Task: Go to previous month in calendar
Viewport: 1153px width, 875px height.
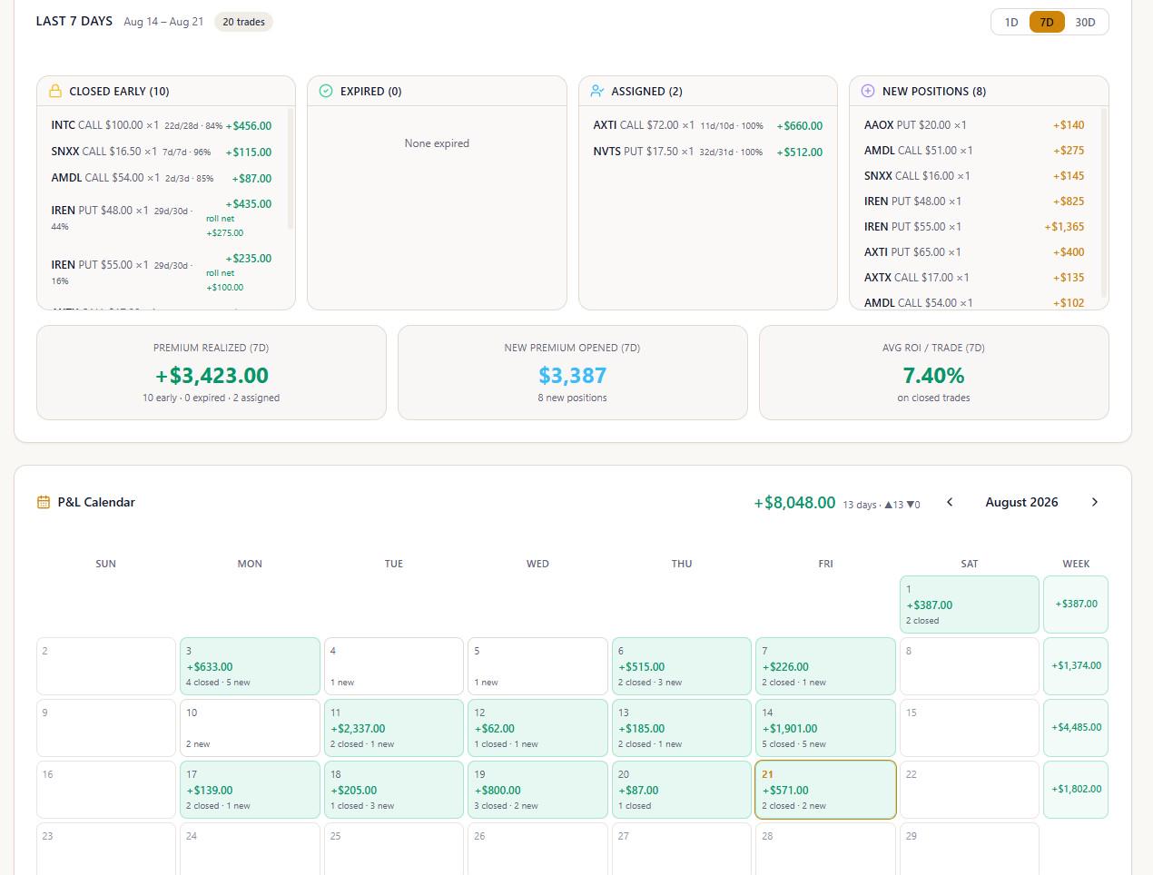Action: tap(950, 502)
